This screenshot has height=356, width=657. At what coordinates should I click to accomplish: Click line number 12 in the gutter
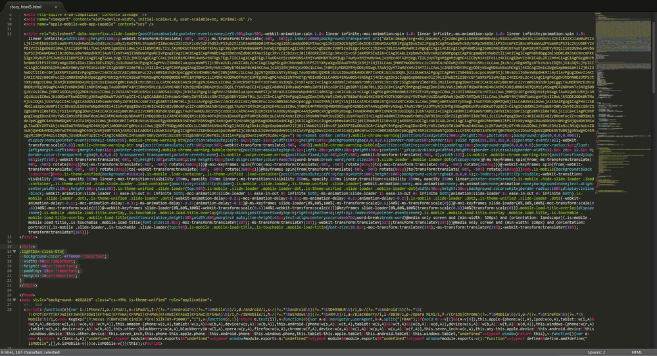[9, 34]
